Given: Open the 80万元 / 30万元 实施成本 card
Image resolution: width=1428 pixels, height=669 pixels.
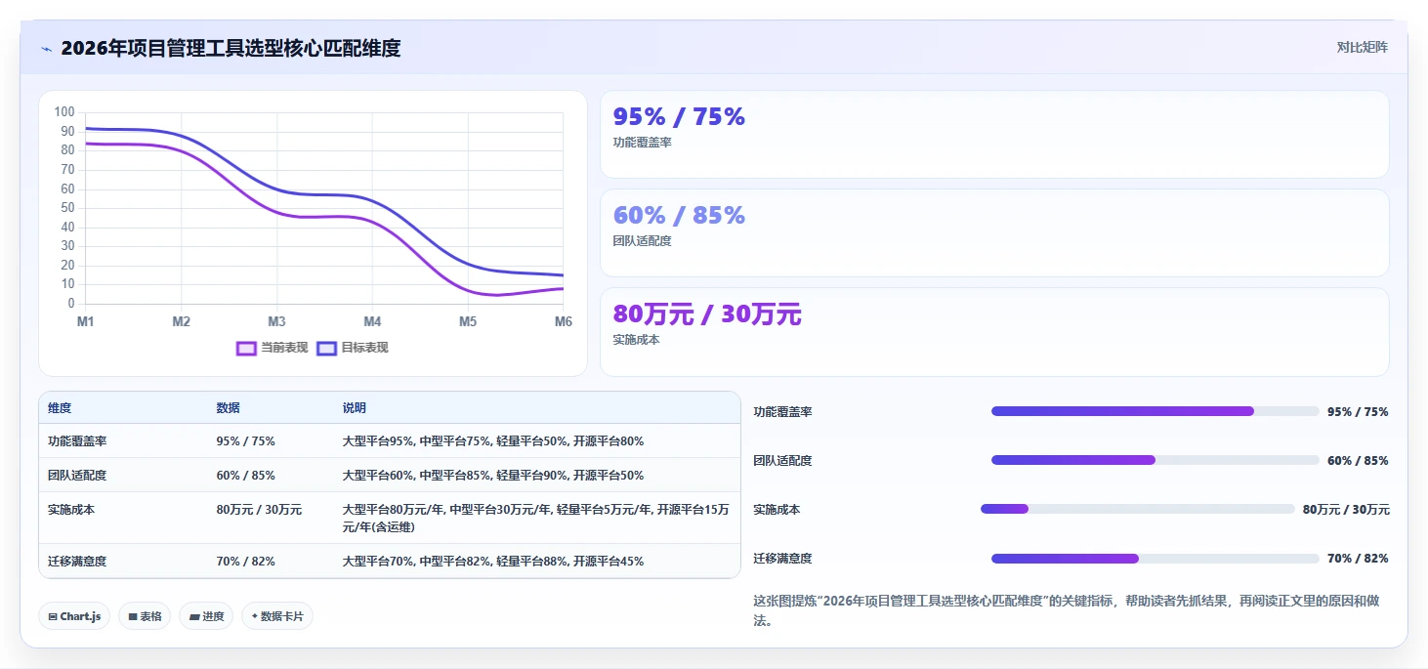Looking at the screenshot, I should (x=994, y=332).
